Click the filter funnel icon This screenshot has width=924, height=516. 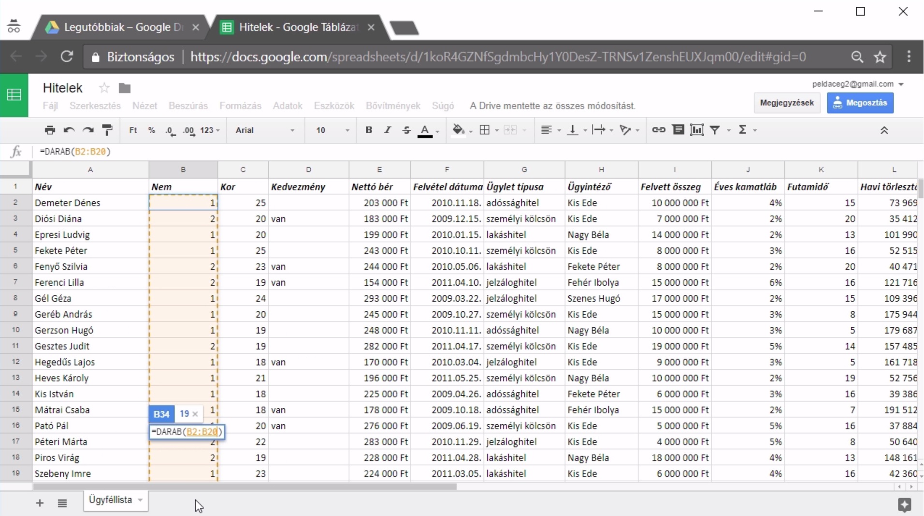pyautogui.click(x=715, y=130)
